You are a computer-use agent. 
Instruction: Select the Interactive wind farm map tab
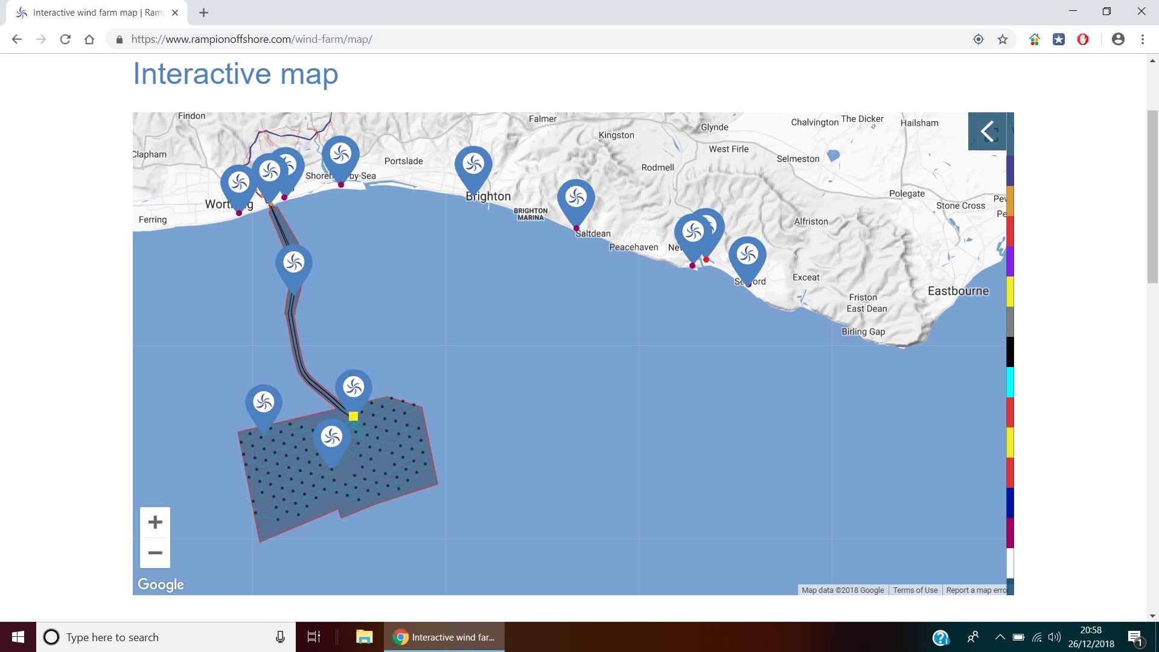coord(97,13)
